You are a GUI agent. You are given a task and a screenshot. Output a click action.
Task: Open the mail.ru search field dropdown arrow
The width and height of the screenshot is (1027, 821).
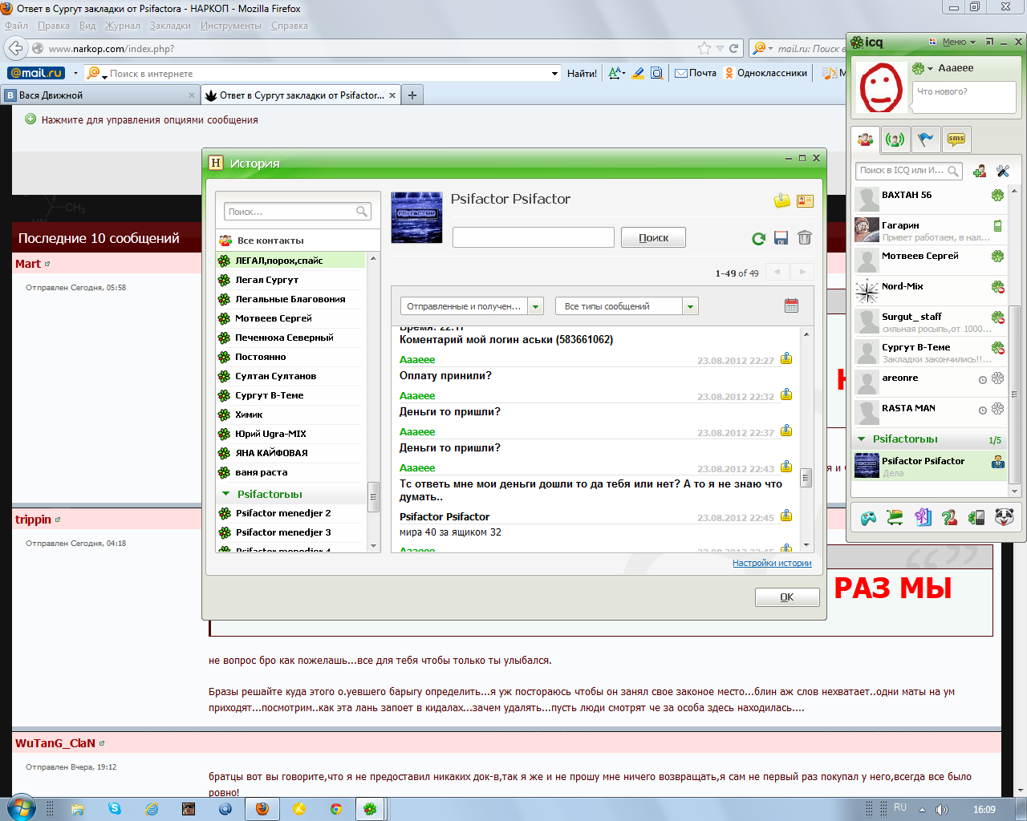pos(554,73)
